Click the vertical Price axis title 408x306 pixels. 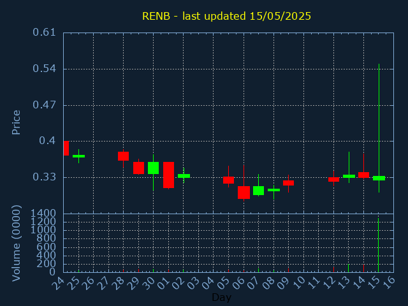coord(16,122)
